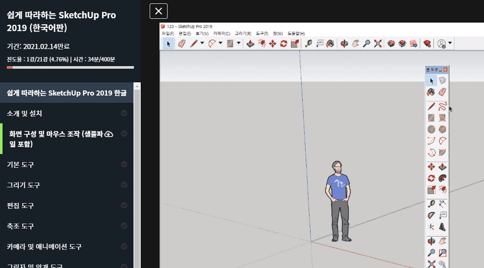This screenshot has width=484, height=268.
Task: Close the video player with X button
Action: coord(159,11)
